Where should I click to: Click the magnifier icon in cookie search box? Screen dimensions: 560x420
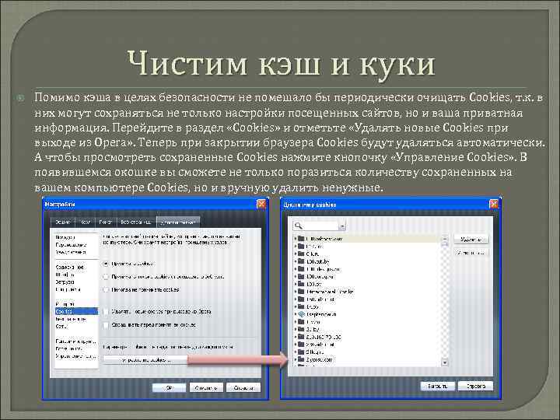tap(299, 226)
